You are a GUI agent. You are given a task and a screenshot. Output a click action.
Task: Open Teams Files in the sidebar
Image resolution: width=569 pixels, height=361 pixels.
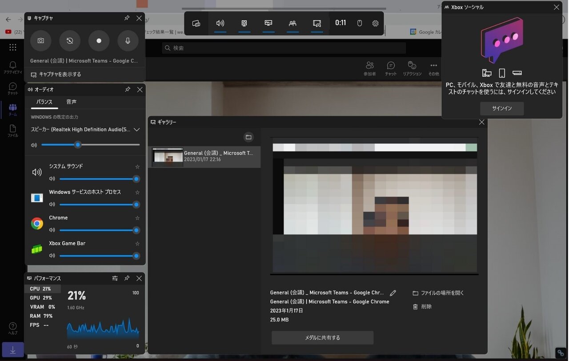[13, 131]
